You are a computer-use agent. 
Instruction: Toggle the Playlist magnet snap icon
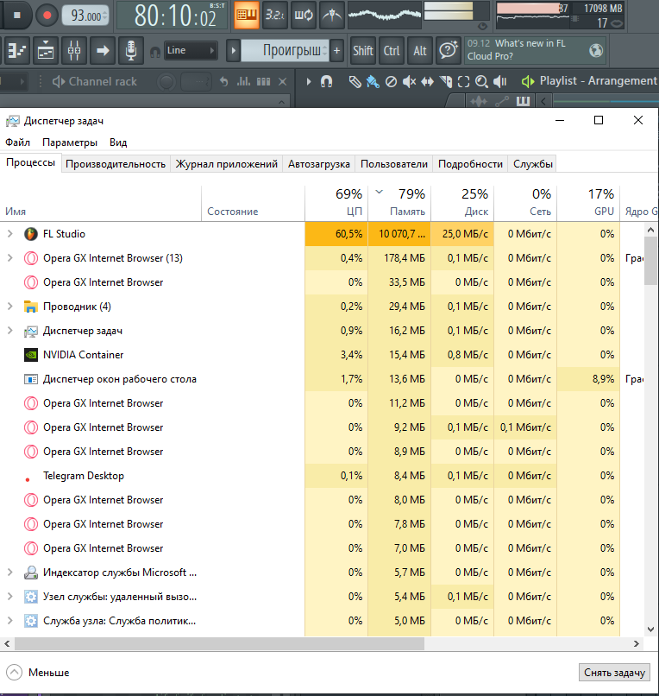pyautogui.click(x=326, y=82)
